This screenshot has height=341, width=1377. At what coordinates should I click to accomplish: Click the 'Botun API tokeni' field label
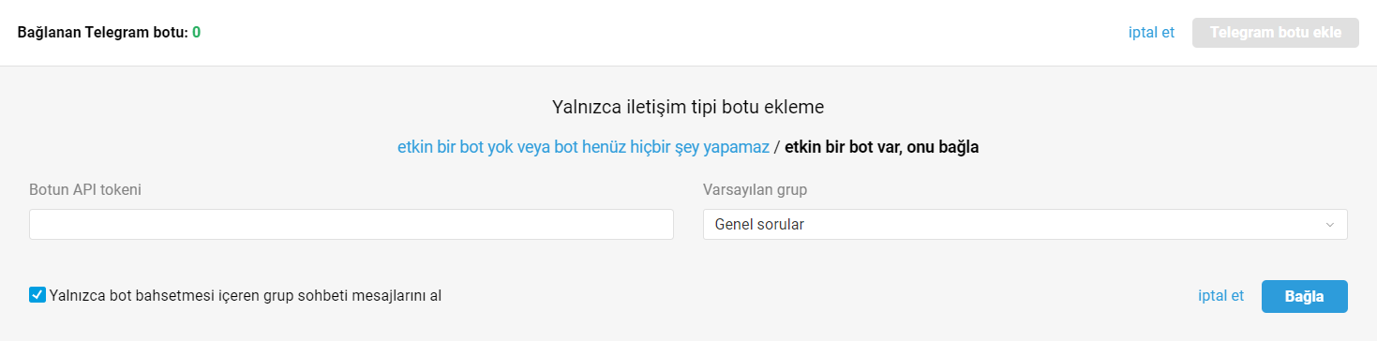(85, 190)
